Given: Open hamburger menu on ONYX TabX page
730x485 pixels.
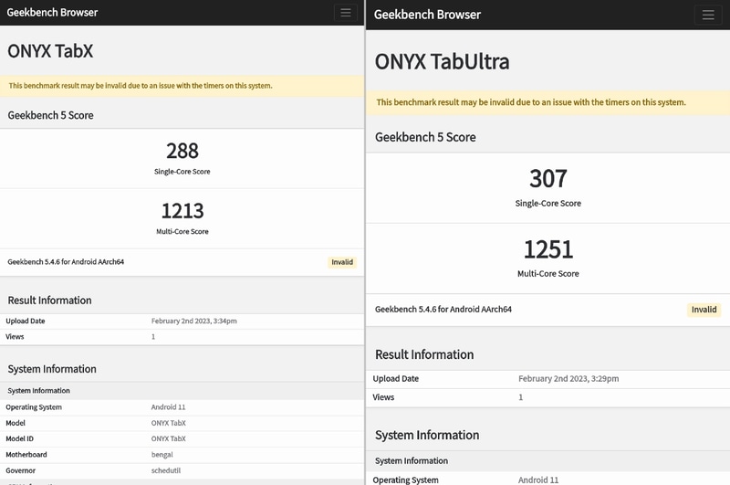Looking at the screenshot, I should click(346, 13).
